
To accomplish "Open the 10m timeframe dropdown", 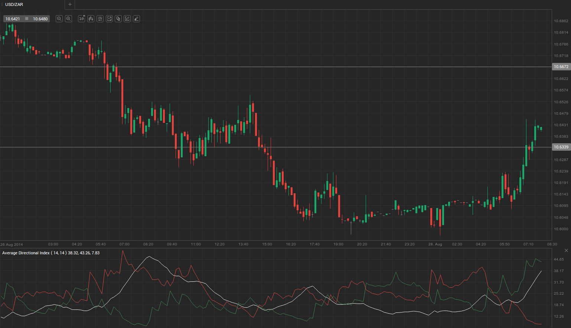I will 82,19.
